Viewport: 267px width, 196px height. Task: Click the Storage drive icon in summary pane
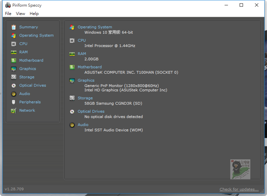[72, 98]
